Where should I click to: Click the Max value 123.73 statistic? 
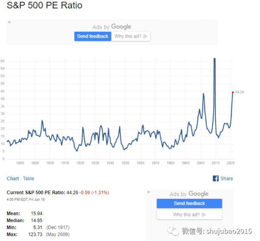[x=35, y=234]
